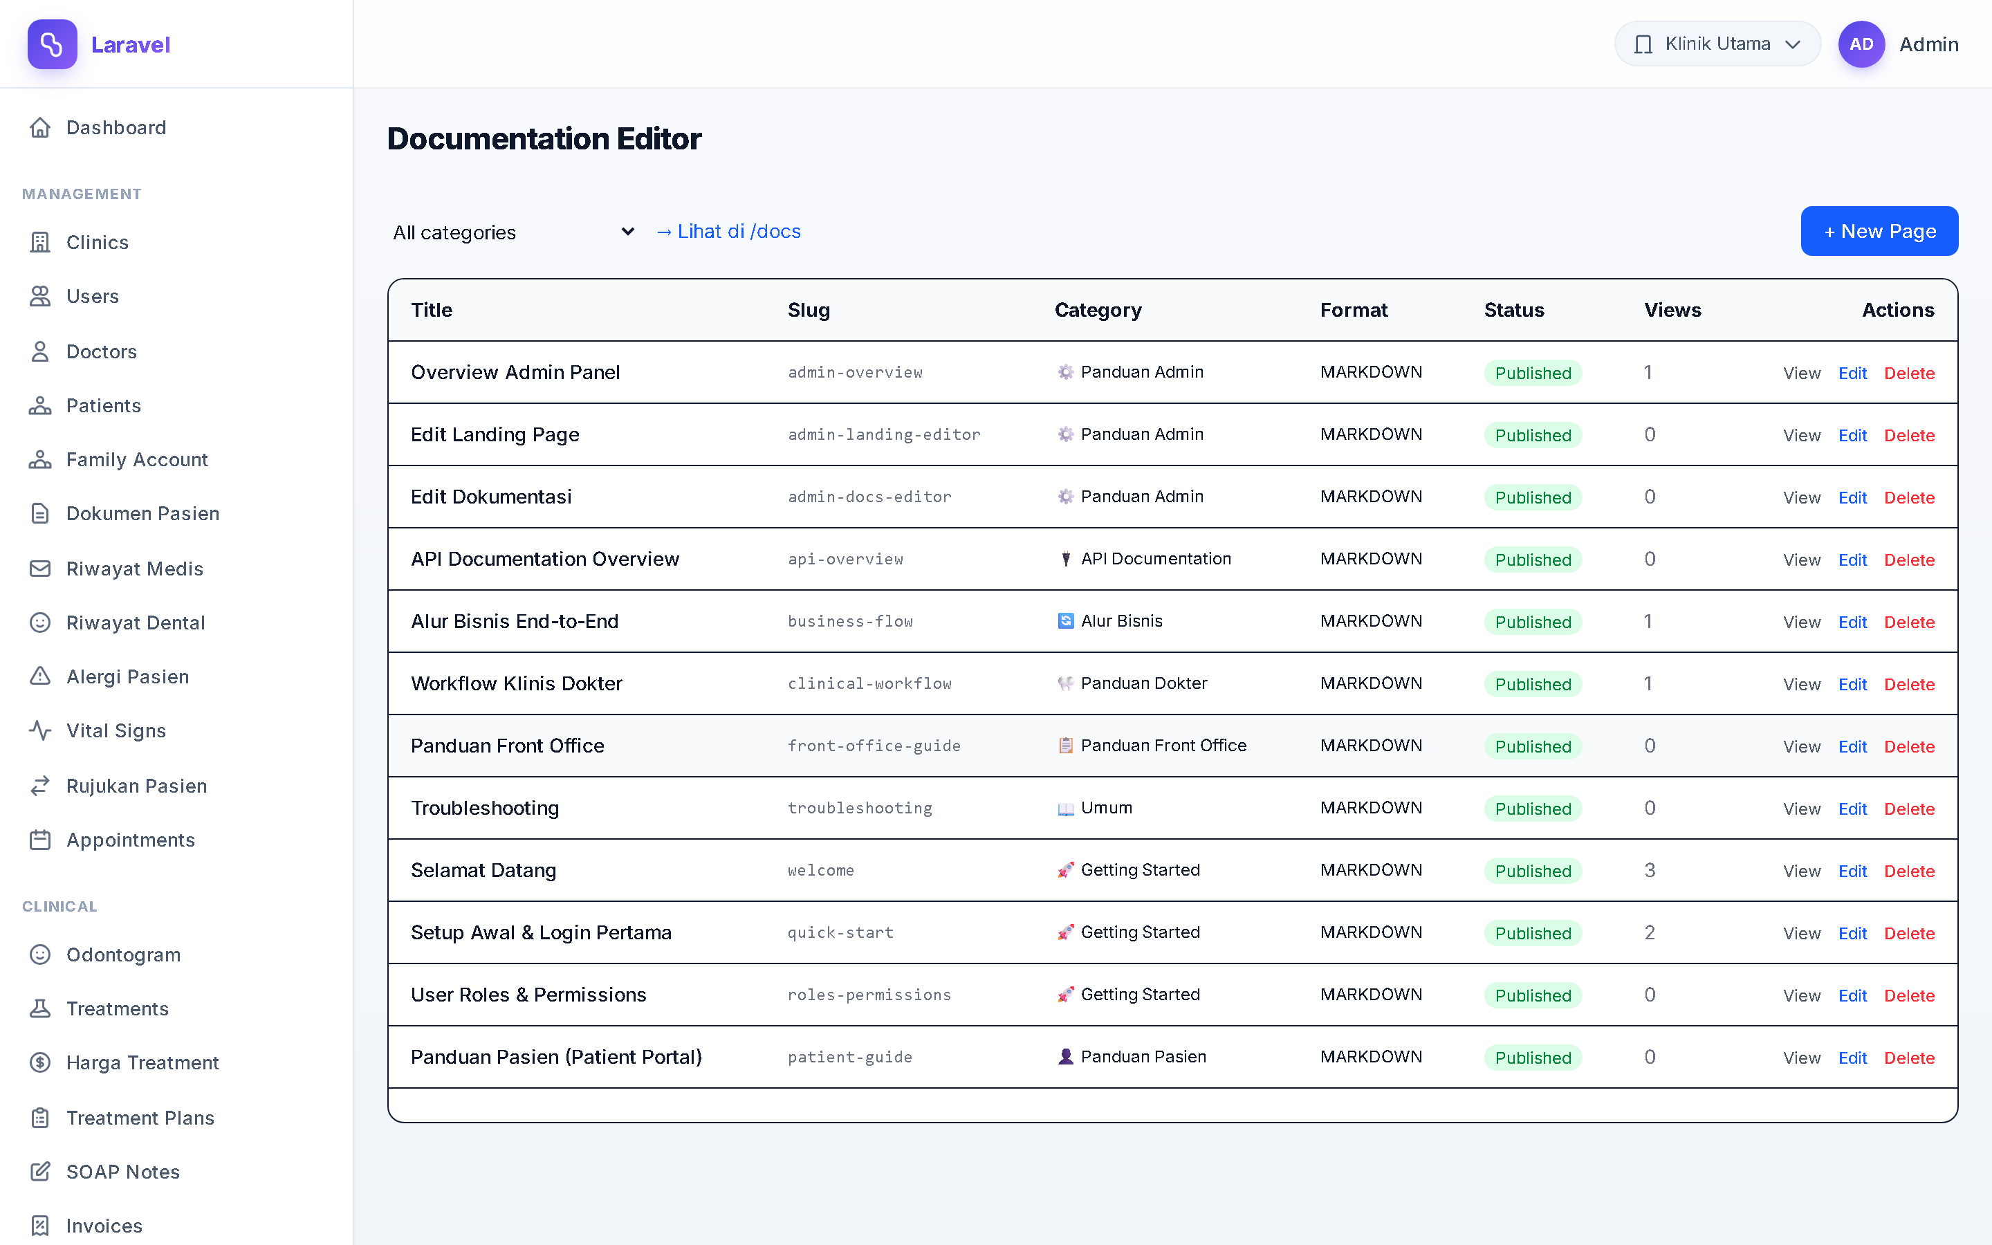This screenshot has width=1992, height=1245.
Task: Edit the Panduan Front Office page
Action: pos(1852,747)
